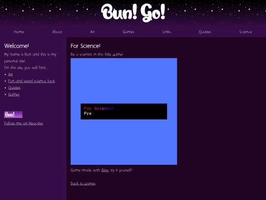Open the Games link in sidebar list

click(x=14, y=94)
